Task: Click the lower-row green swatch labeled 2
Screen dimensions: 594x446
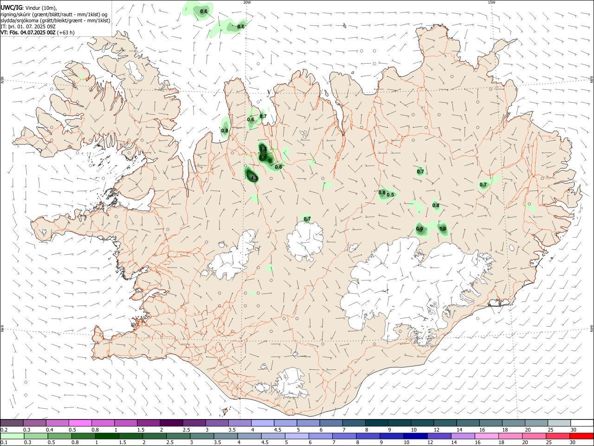Action: pos(155,436)
